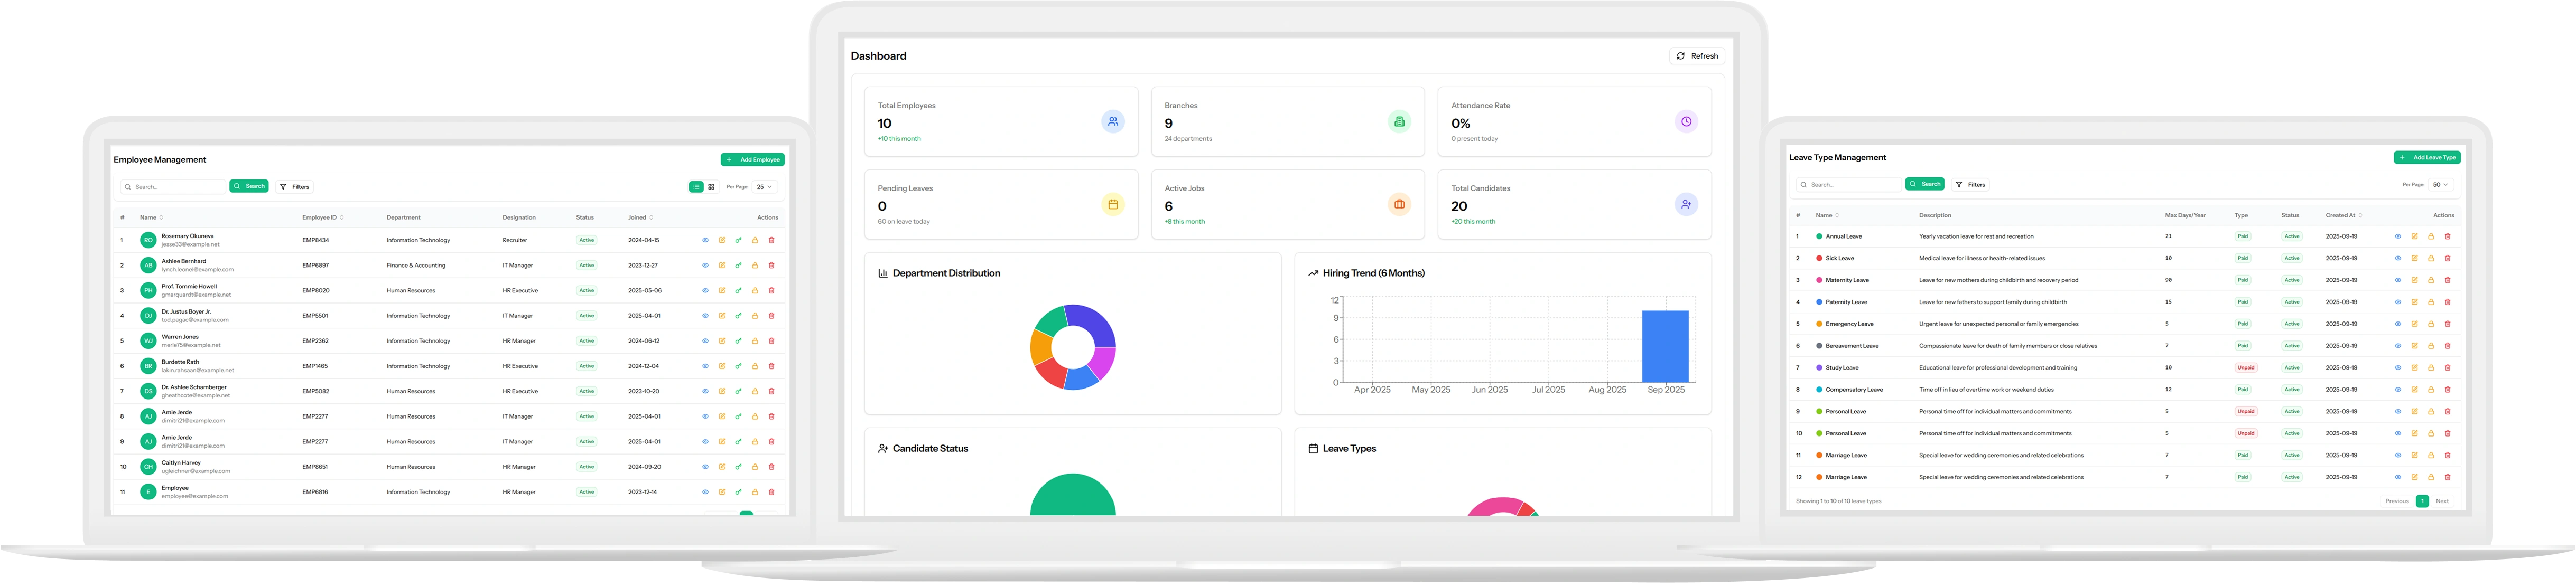Open the view details eye icon for Rosemary Okuneva

[704, 240]
